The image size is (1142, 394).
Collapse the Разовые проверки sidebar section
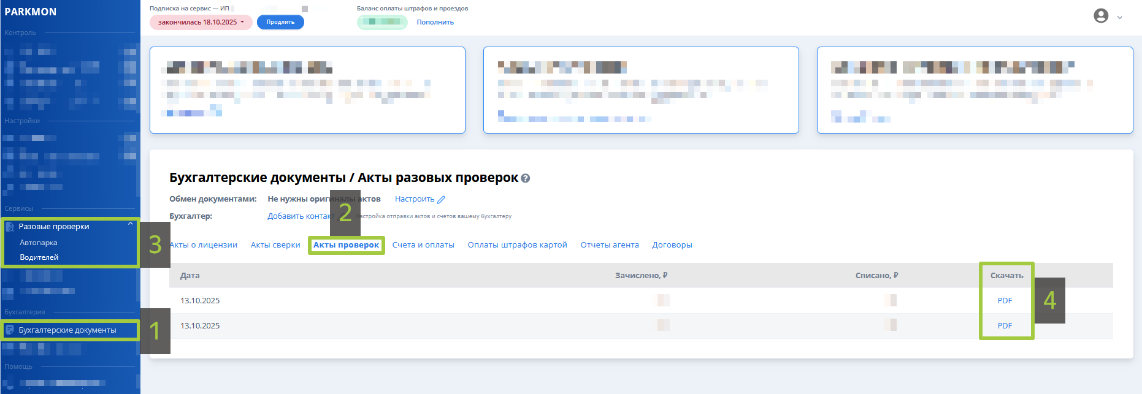(x=130, y=224)
